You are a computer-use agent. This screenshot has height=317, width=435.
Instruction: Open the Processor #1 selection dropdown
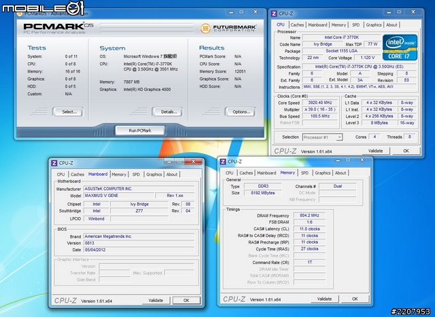(322, 137)
